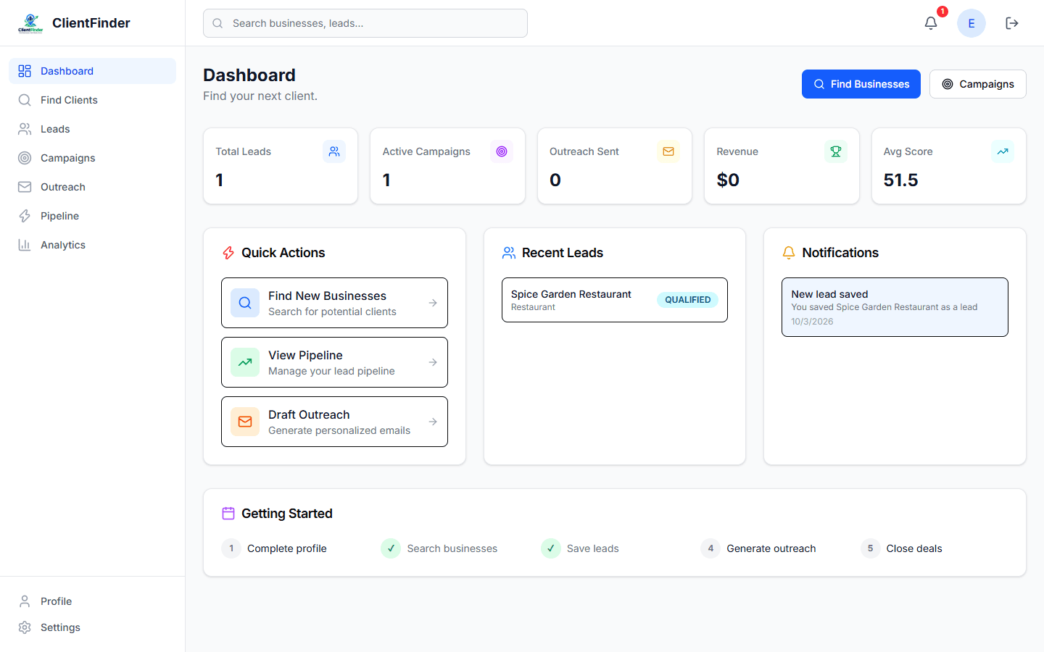Open the Draft Outreach quick action
This screenshot has height=652, width=1044.
(x=334, y=422)
